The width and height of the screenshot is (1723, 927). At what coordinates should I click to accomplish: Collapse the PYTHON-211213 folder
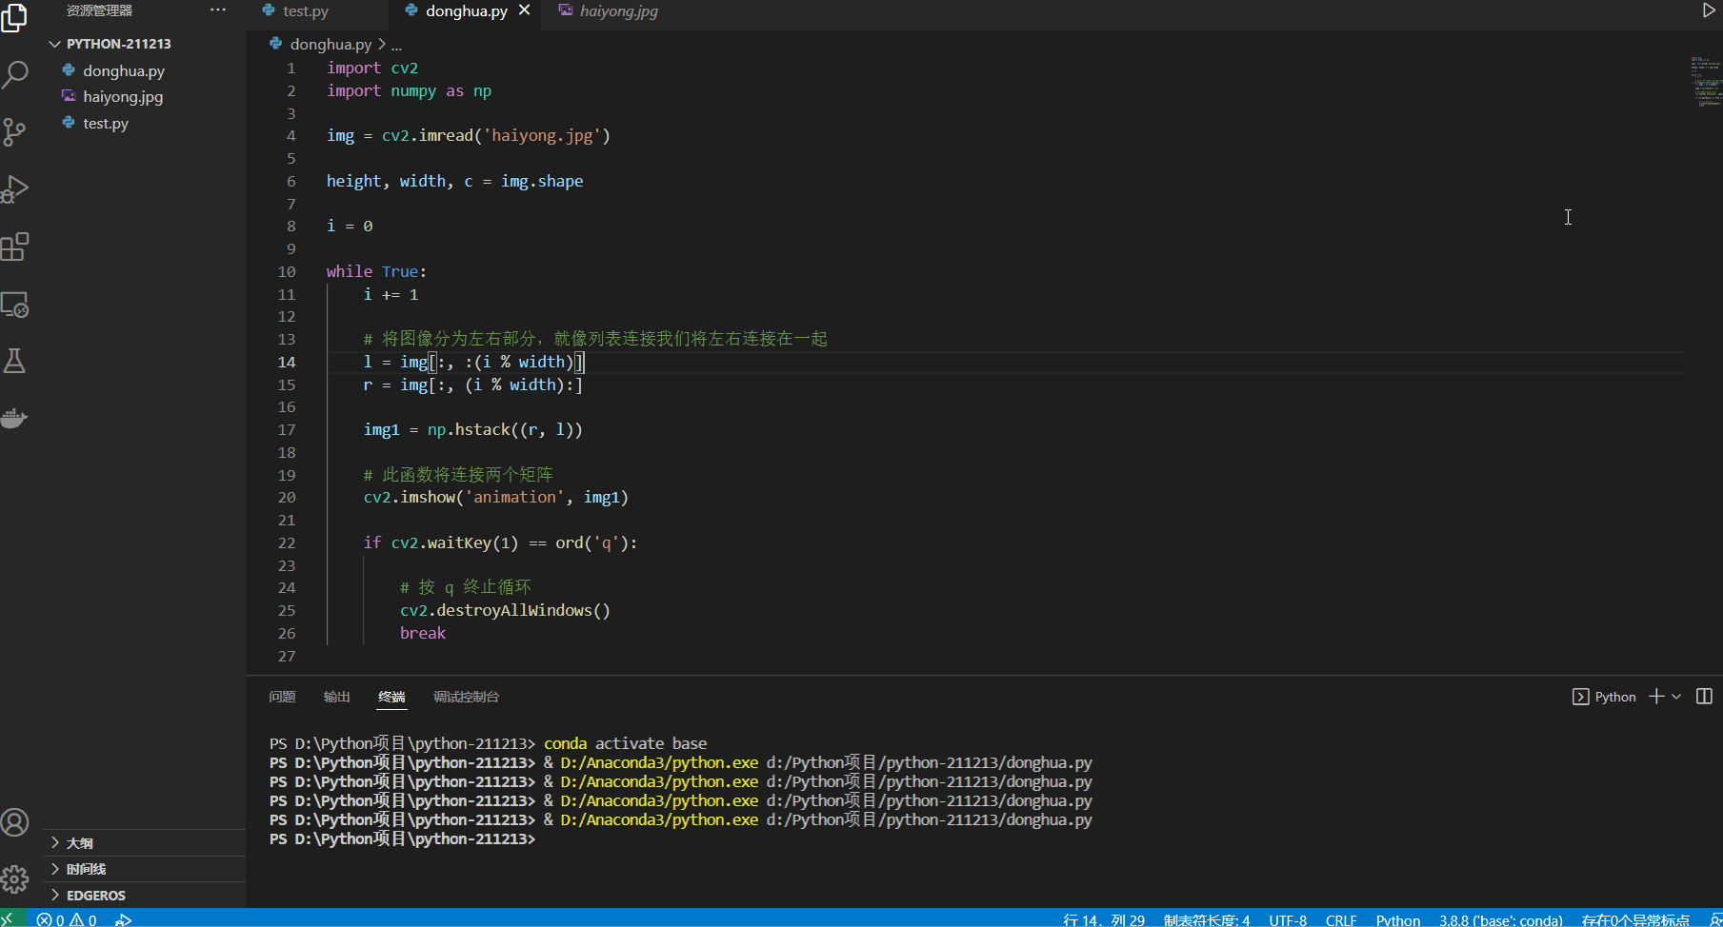click(119, 44)
